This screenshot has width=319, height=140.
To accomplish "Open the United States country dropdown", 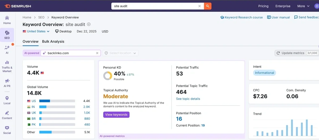I will click(x=36, y=31).
